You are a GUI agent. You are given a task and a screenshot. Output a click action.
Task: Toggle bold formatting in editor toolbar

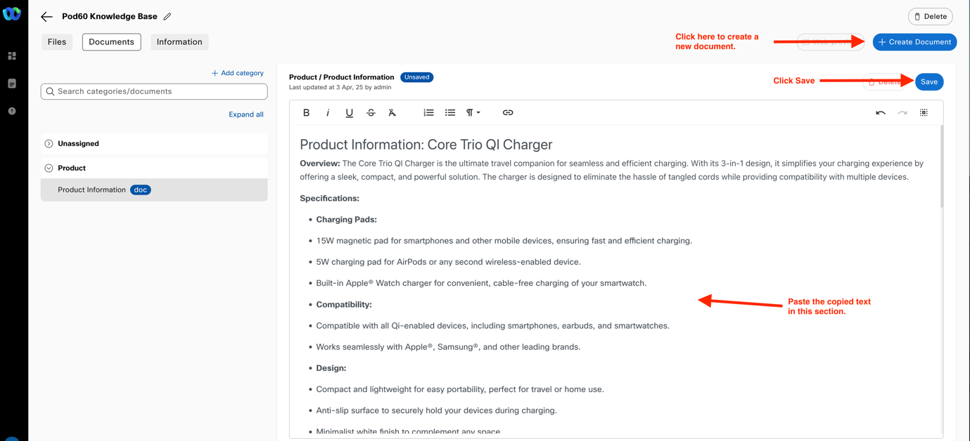click(x=306, y=112)
